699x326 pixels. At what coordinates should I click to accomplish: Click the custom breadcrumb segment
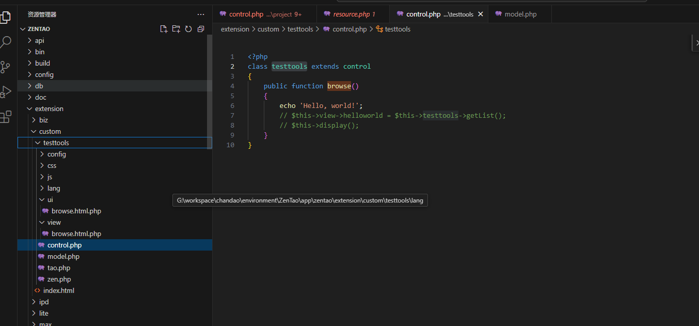coord(268,29)
